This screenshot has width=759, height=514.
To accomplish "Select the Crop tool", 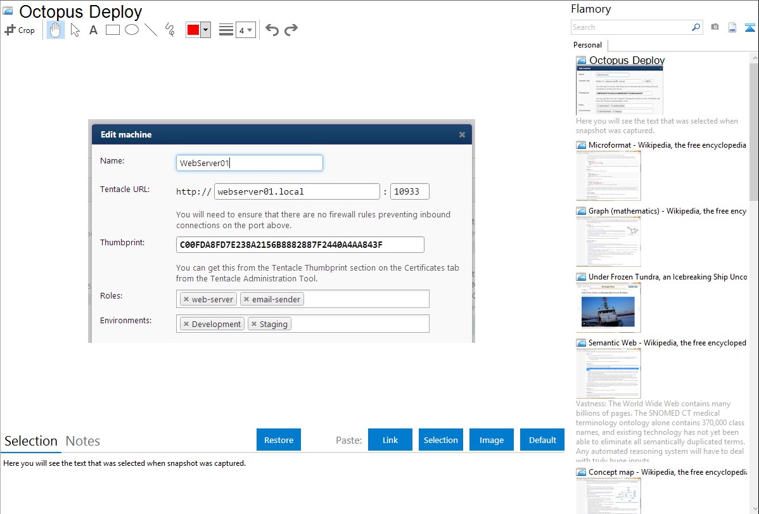I will [x=20, y=30].
